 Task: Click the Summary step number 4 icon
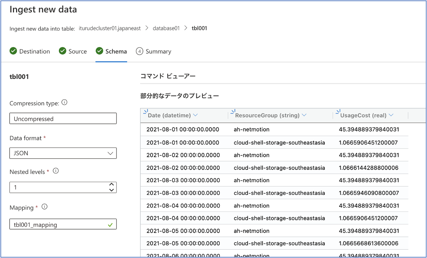click(x=139, y=51)
